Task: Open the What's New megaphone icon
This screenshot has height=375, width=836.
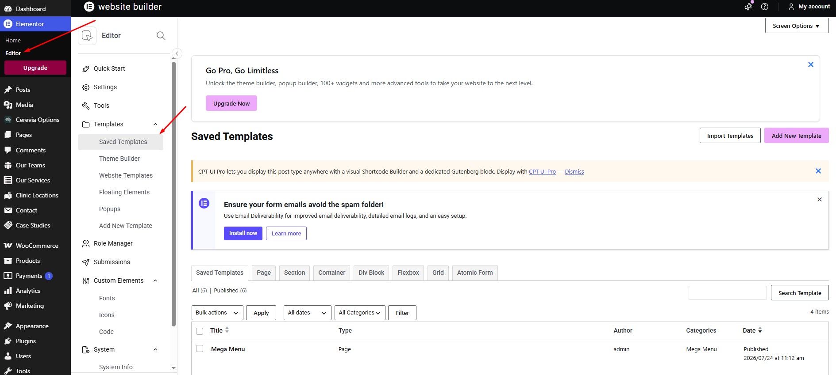Action: click(x=748, y=7)
